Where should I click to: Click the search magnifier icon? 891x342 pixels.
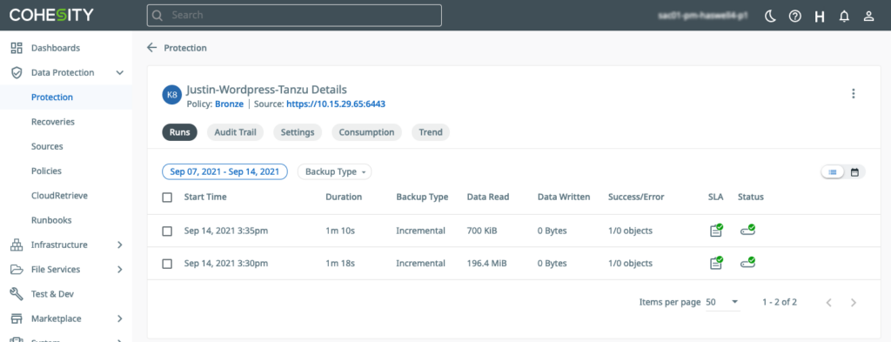pyautogui.click(x=157, y=16)
